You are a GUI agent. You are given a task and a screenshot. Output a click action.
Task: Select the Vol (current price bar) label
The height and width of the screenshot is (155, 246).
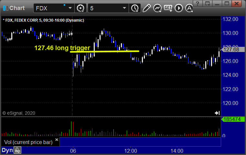[x=28, y=142]
